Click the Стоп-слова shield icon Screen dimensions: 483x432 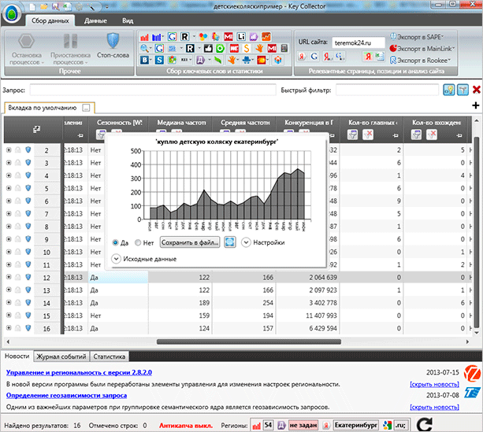[113, 40]
